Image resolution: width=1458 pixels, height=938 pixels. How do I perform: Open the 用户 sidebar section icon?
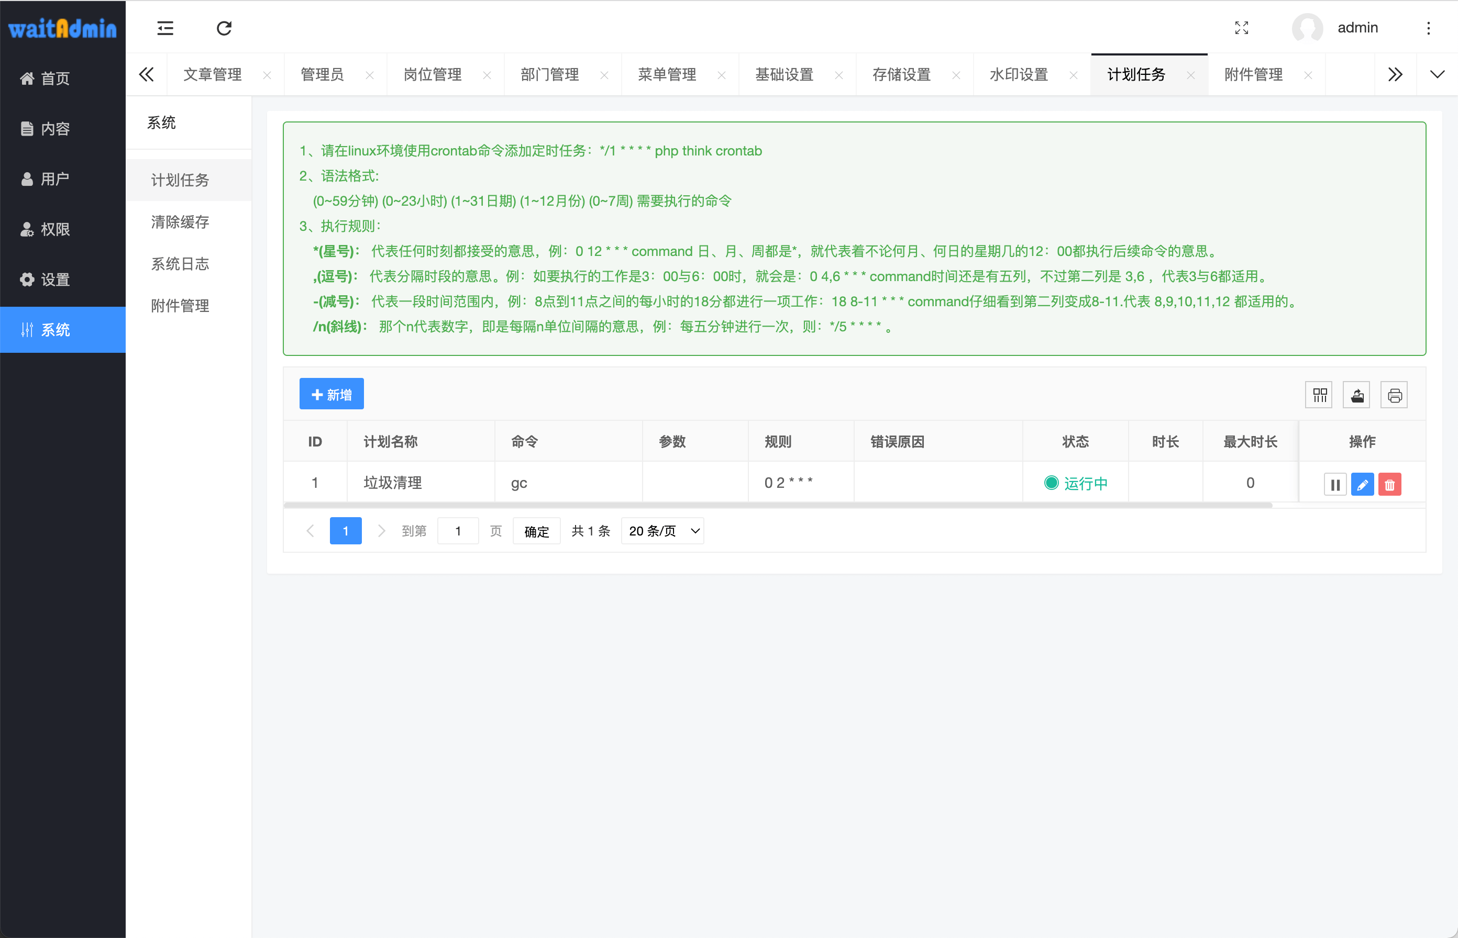click(x=27, y=178)
